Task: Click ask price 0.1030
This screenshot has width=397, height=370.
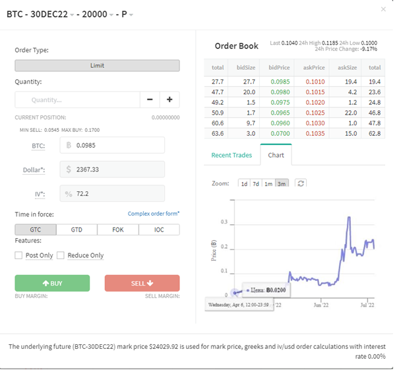Action: click(315, 123)
